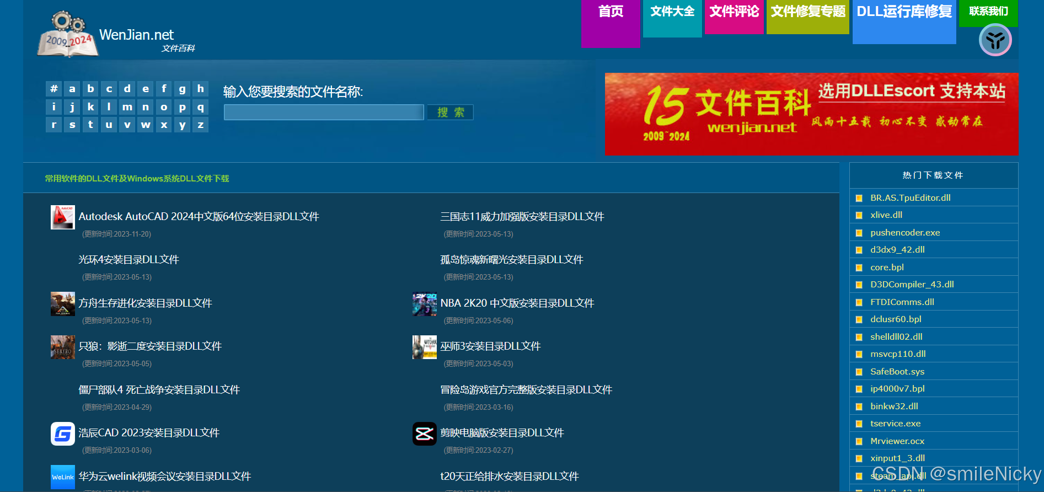Open 僵尸部队4 死亡战争 DLL link
Screen dimensions: 1044x492
pyautogui.click(x=159, y=390)
